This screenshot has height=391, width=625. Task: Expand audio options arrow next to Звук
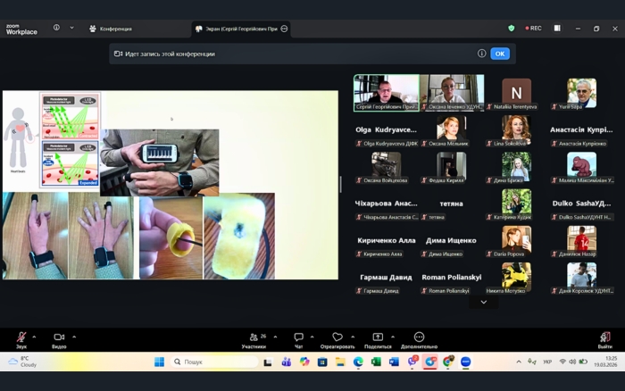pyautogui.click(x=34, y=337)
